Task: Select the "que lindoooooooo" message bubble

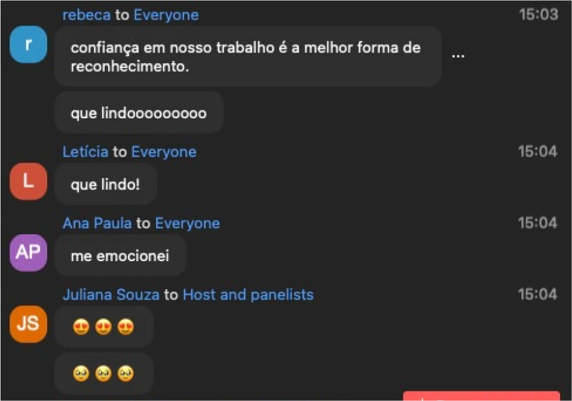Action: coord(139,113)
